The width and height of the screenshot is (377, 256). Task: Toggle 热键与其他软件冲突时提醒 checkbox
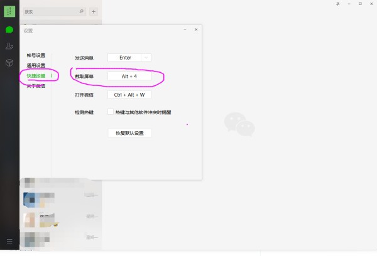pos(111,112)
